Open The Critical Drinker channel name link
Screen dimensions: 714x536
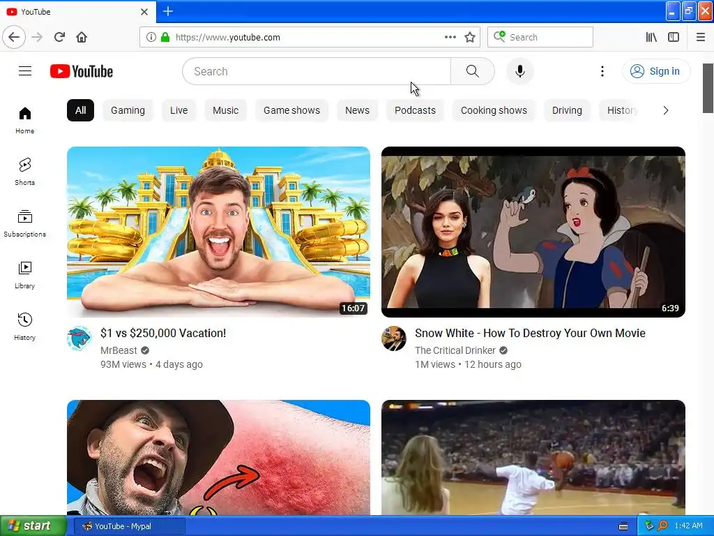pos(455,350)
